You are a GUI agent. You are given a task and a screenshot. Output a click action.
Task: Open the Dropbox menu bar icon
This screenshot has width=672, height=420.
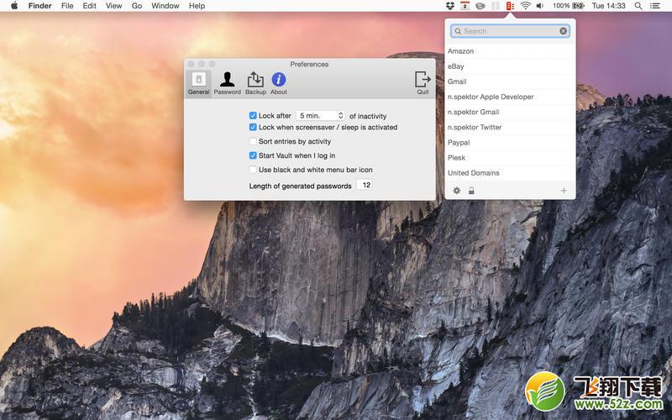(449, 6)
